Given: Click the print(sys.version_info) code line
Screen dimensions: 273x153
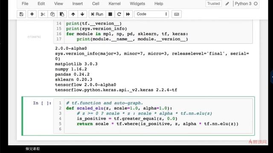Looking at the screenshot, I should 96,28.
